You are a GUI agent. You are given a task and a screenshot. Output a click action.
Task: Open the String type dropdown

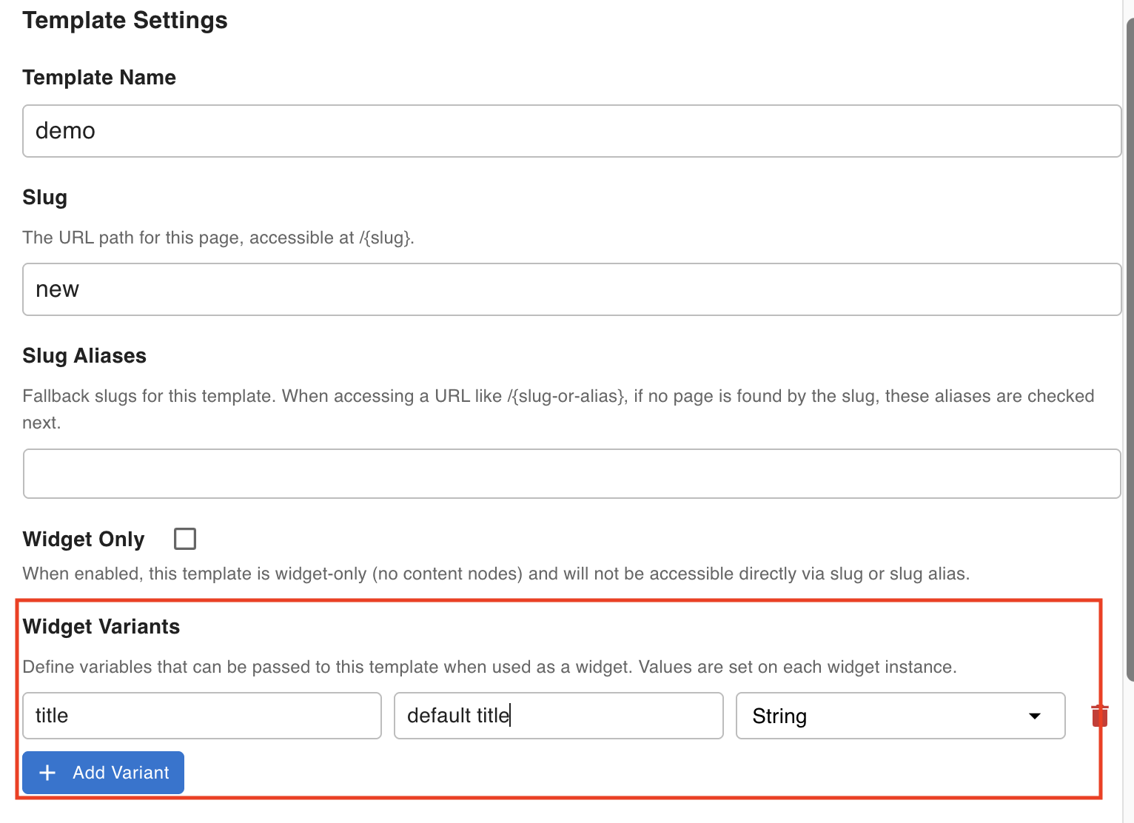pos(899,716)
